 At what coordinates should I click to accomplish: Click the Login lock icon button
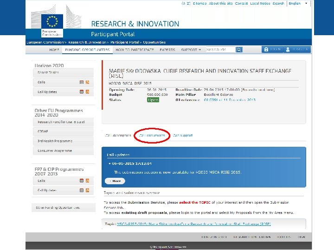click(x=272, y=50)
